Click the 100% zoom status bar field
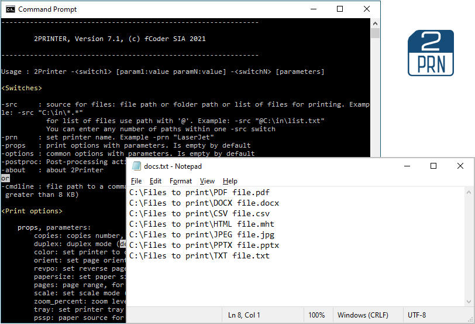The width and height of the screenshot is (475, 324). pyautogui.click(x=316, y=315)
